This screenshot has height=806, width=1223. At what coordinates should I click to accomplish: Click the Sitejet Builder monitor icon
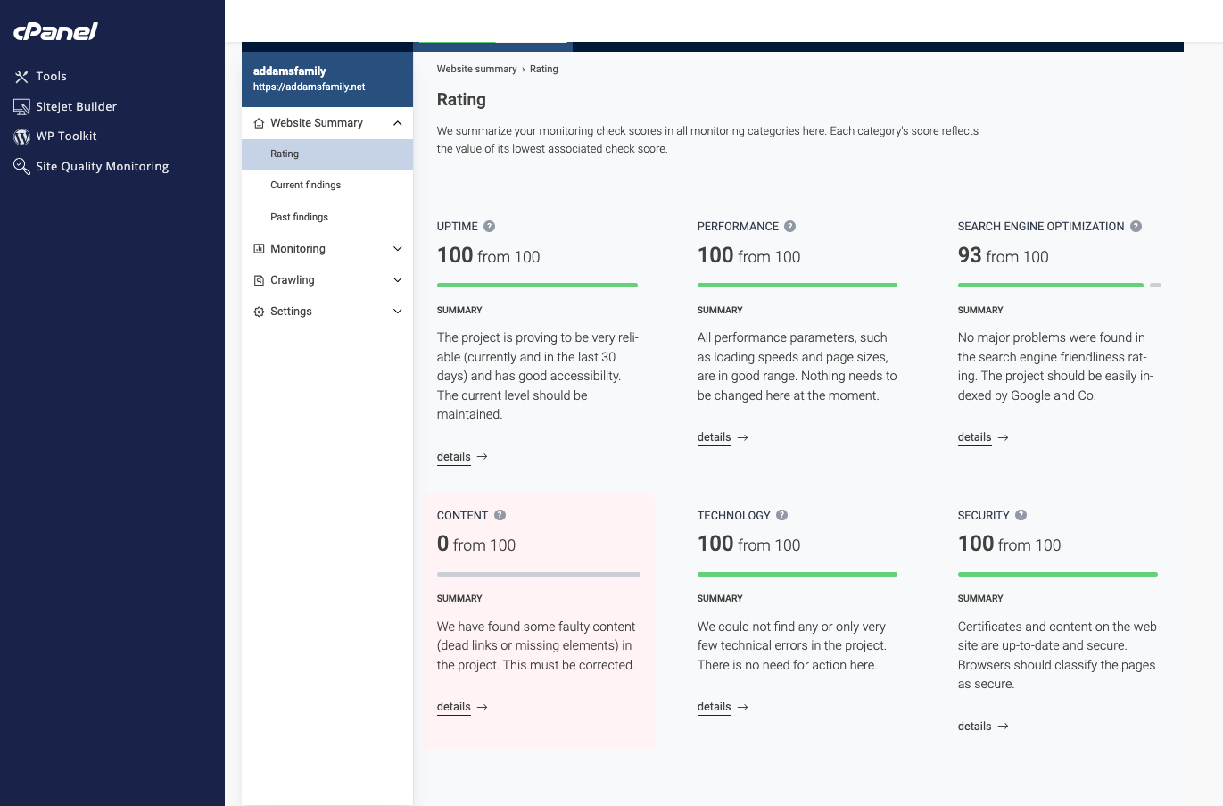pyautogui.click(x=21, y=107)
